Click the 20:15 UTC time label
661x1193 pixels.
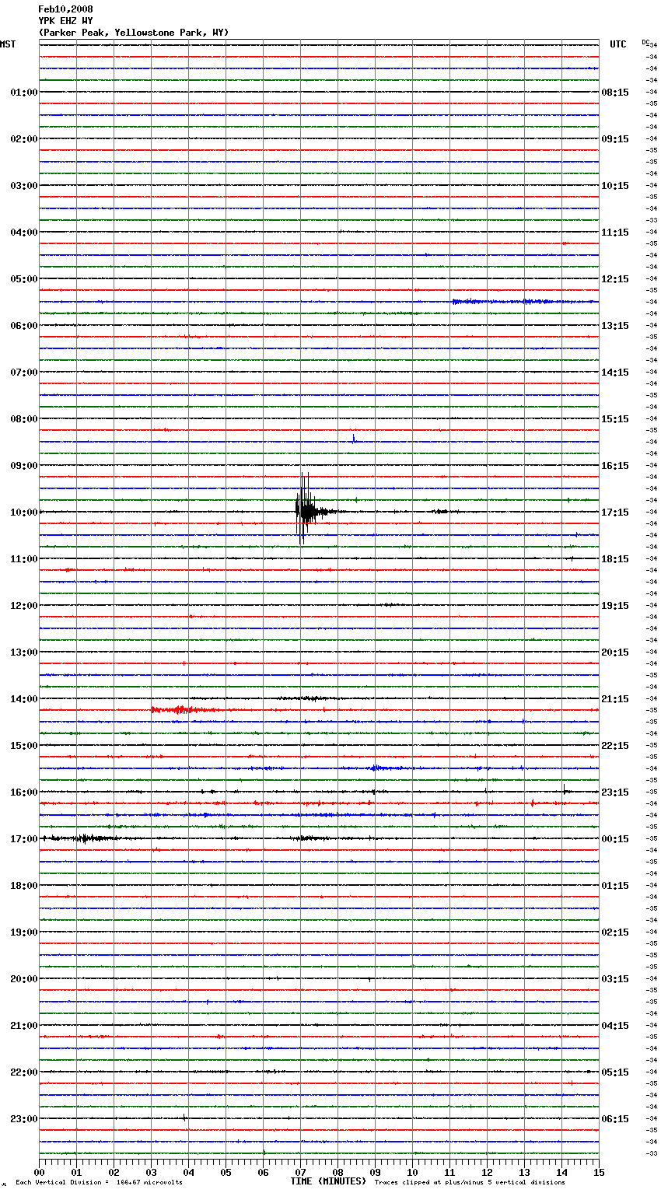coord(615,652)
